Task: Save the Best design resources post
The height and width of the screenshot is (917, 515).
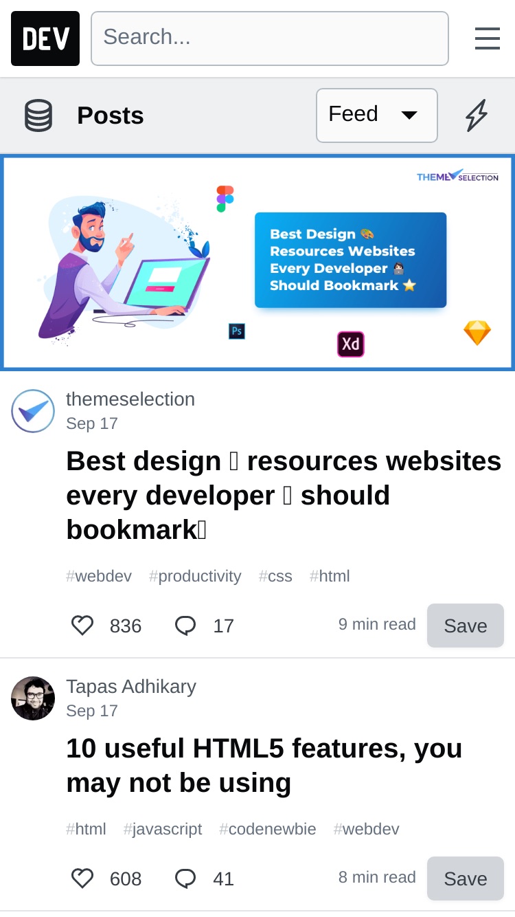Action: pyautogui.click(x=466, y=626)
